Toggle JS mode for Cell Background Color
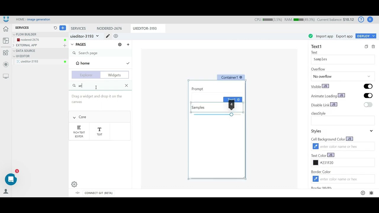The height and width of the screenshot is (213, 379). point(349,139)
